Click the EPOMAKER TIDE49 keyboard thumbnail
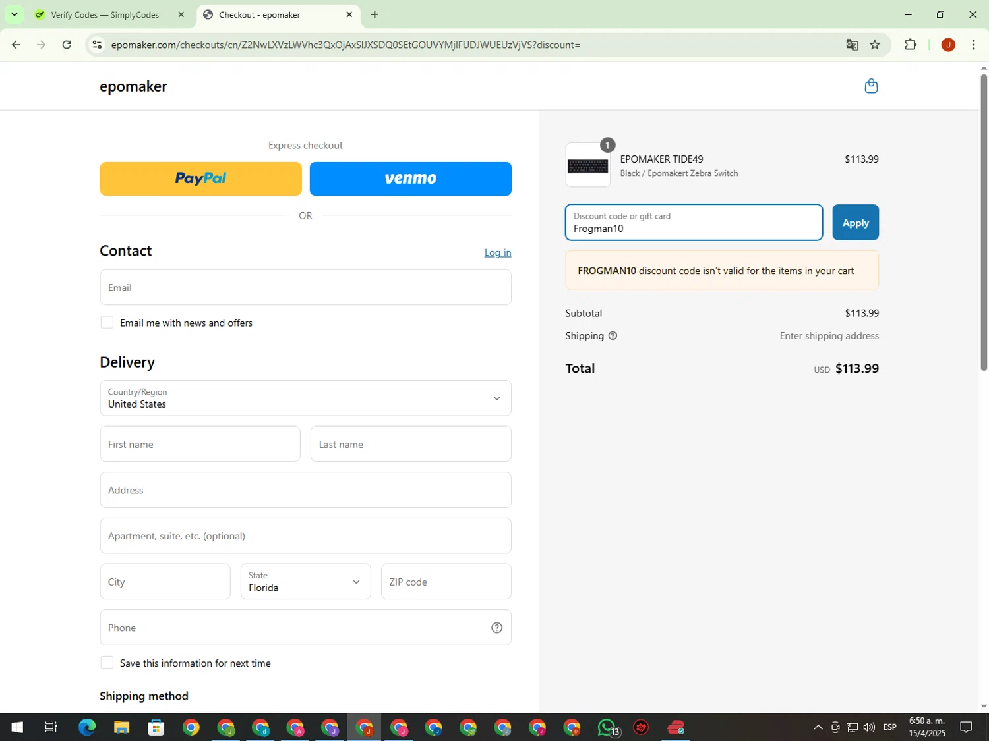The width and height of the screenshot is (989, 741). pos(588,165)
